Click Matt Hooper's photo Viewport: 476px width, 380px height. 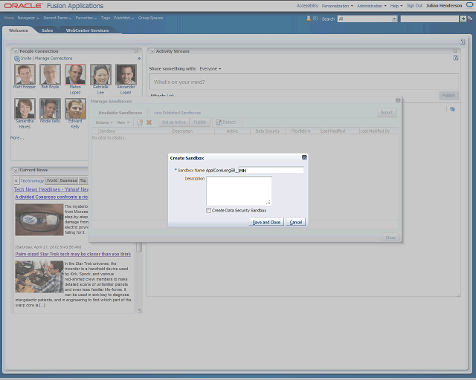point(25,74)
